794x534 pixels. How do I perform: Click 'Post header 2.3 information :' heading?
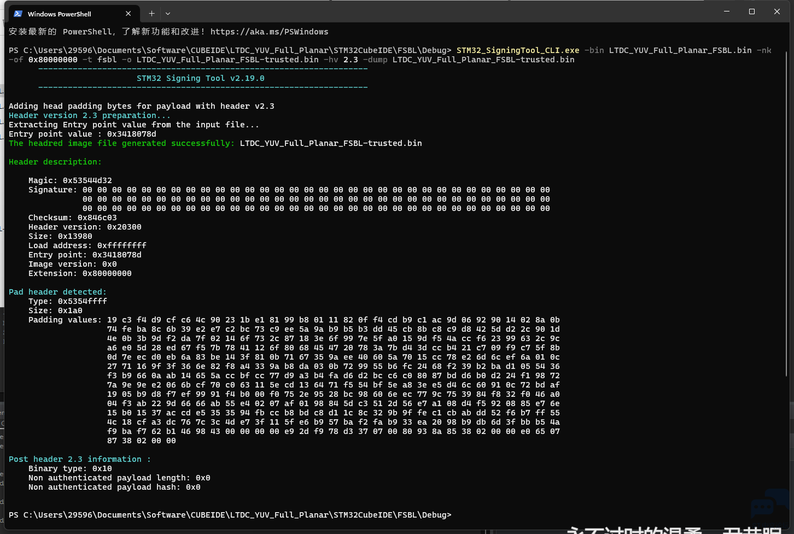coord(80,459)
